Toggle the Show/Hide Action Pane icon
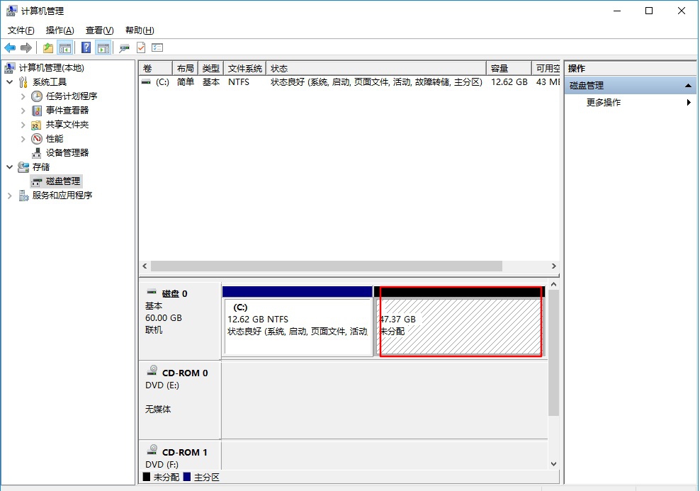 pos(103,47)
